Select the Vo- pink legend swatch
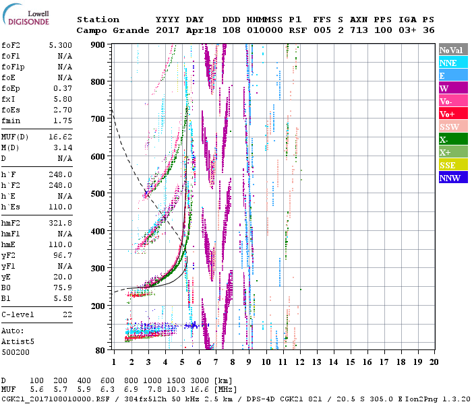 (x=453, y=101)
